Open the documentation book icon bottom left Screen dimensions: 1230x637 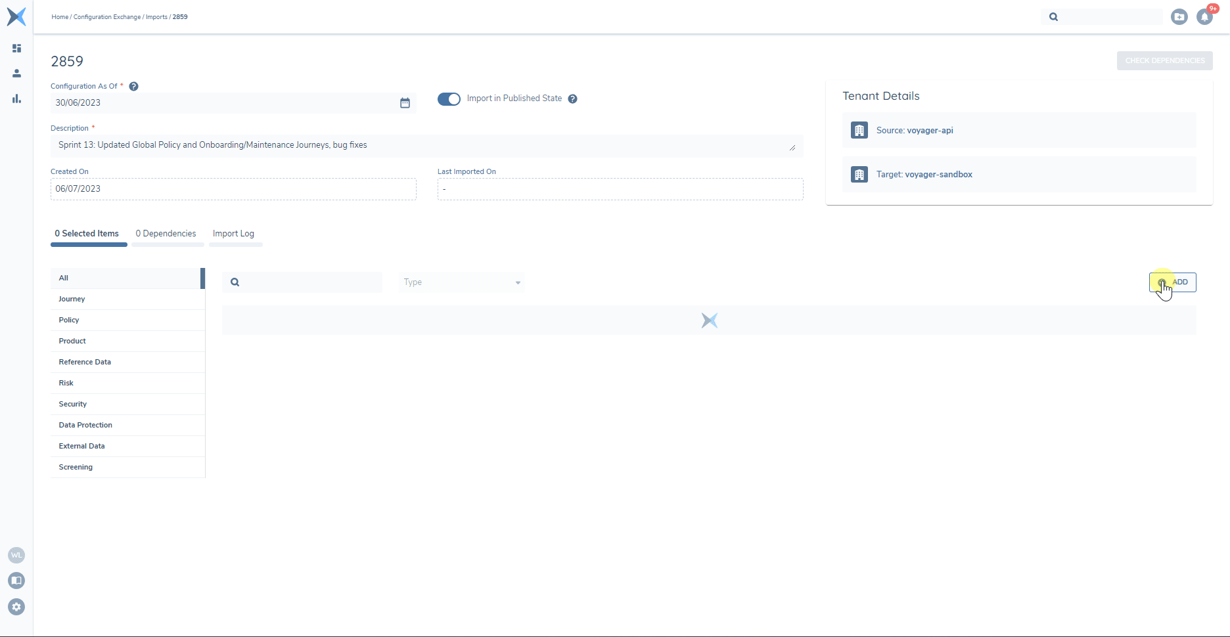(16, 581)
